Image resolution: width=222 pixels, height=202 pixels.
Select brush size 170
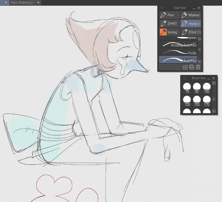point(207,101)
